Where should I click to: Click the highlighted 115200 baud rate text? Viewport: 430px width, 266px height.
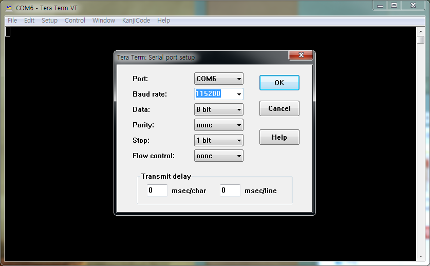tap(208, 94)
